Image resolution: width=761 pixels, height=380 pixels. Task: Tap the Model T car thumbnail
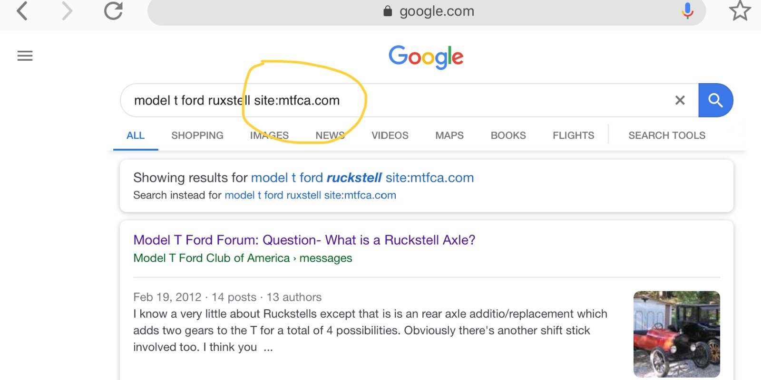pyautogui.click(x=676, y=334)
